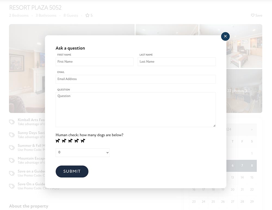Screen dimensions: 272x210
Task: Click the chevron next to 22 photos
Action: [x=246, y=91]
